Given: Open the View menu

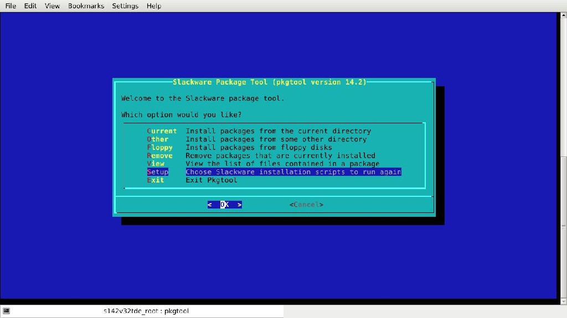Looking at the screenshot, I should [x=52, y=6].
